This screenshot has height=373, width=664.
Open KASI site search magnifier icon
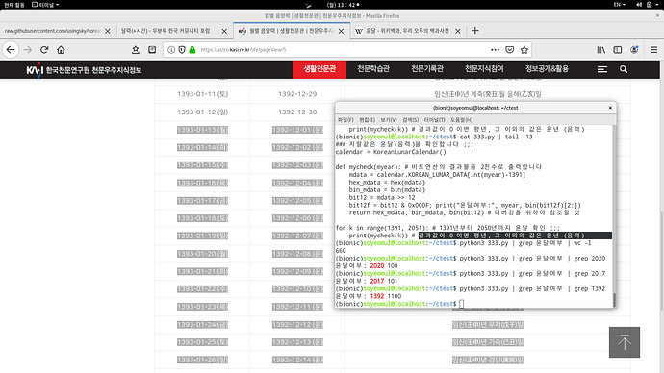pyautogui.click(x=624, y=69)
